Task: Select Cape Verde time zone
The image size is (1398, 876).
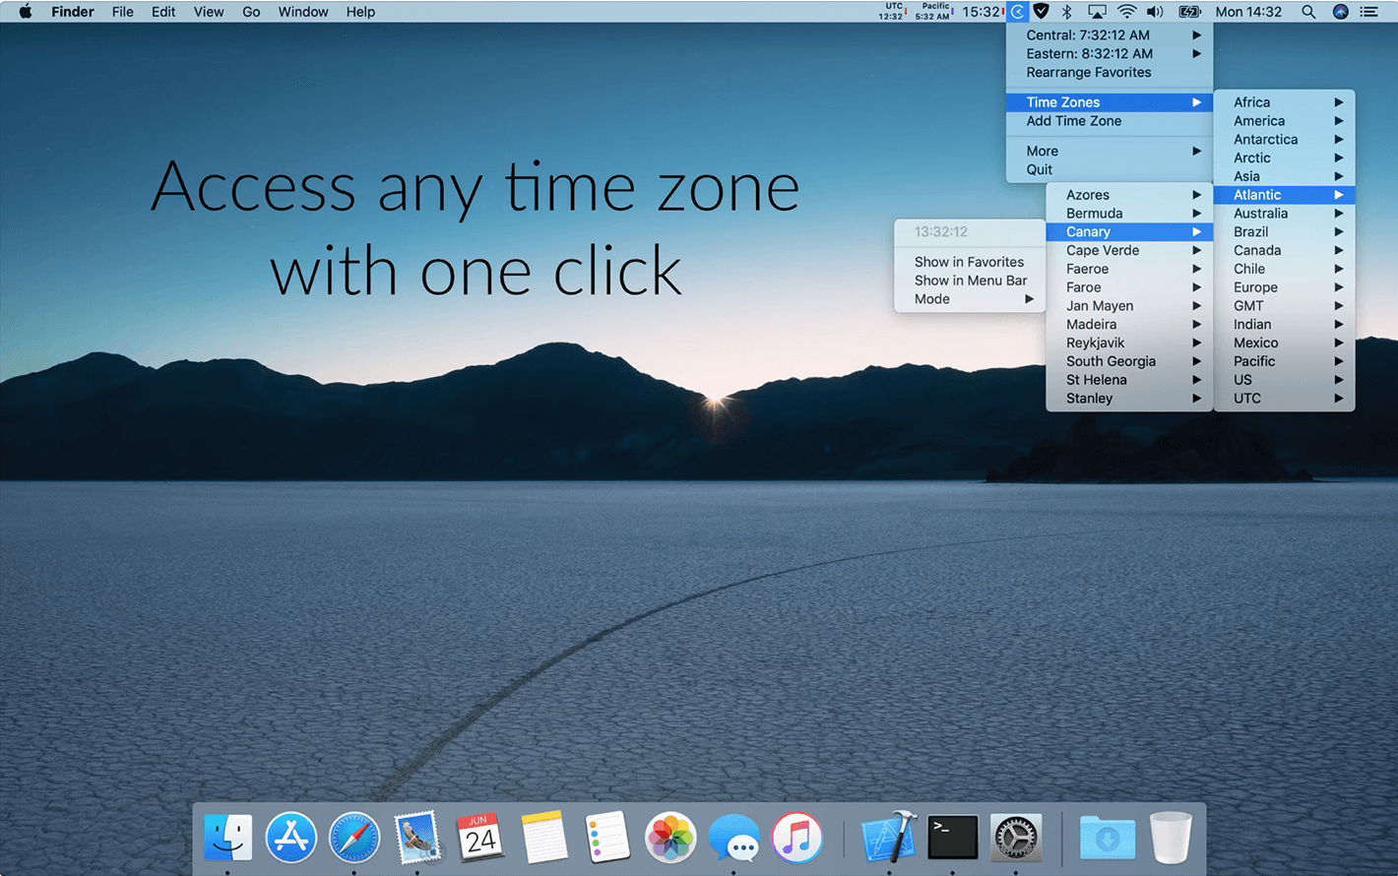Action: [1129, 251]
